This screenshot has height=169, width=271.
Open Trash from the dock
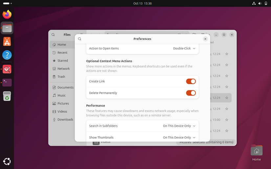[7, 96]
